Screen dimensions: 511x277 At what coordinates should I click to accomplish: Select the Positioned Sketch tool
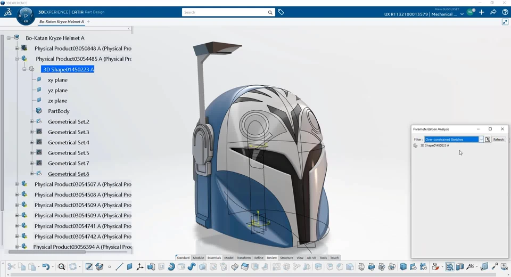pos(89,267)
